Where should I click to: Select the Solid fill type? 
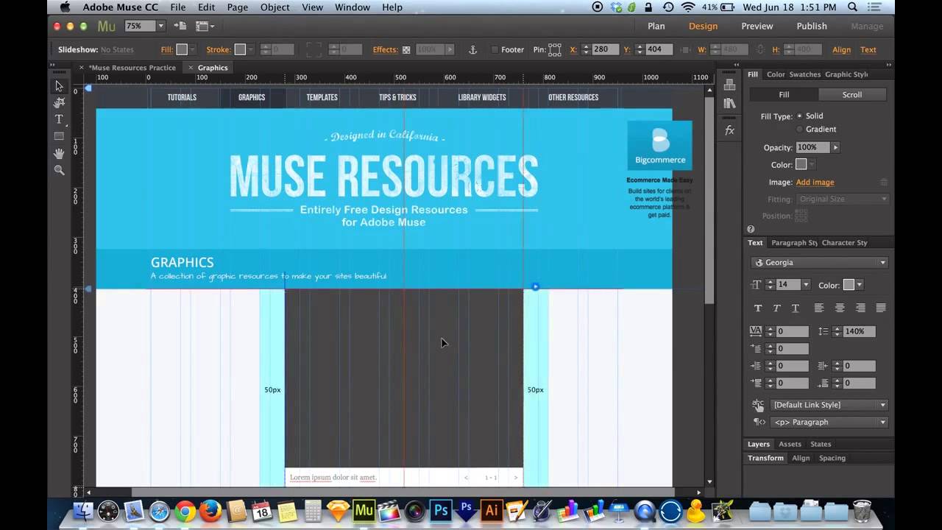(x=800, y=116)
